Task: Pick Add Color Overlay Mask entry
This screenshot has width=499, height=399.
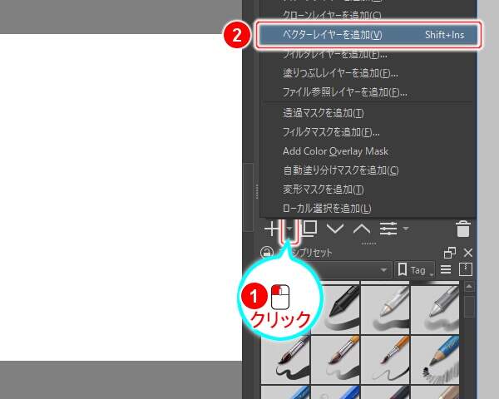Action: [368, 151]
